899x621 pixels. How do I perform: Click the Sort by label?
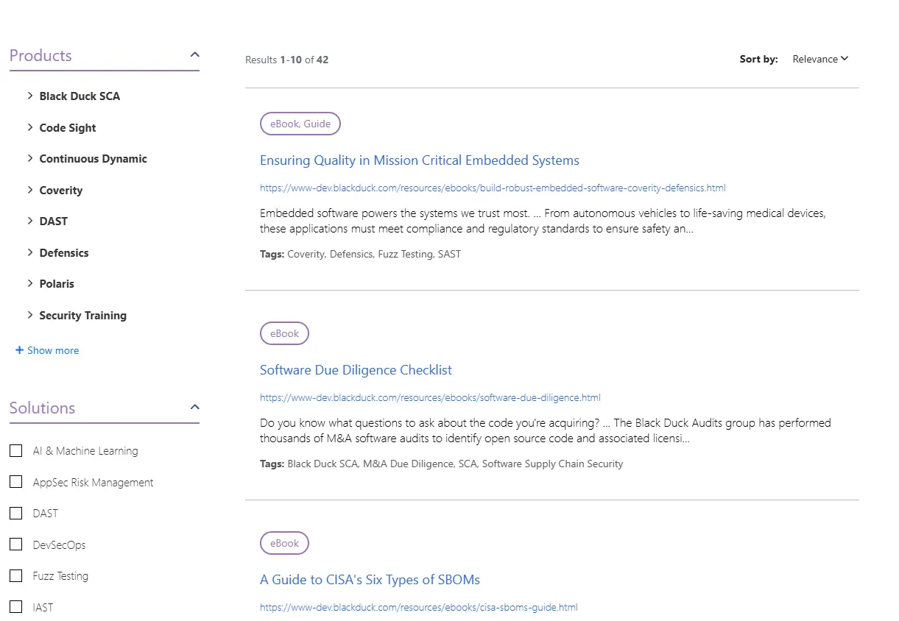(758, 59)
